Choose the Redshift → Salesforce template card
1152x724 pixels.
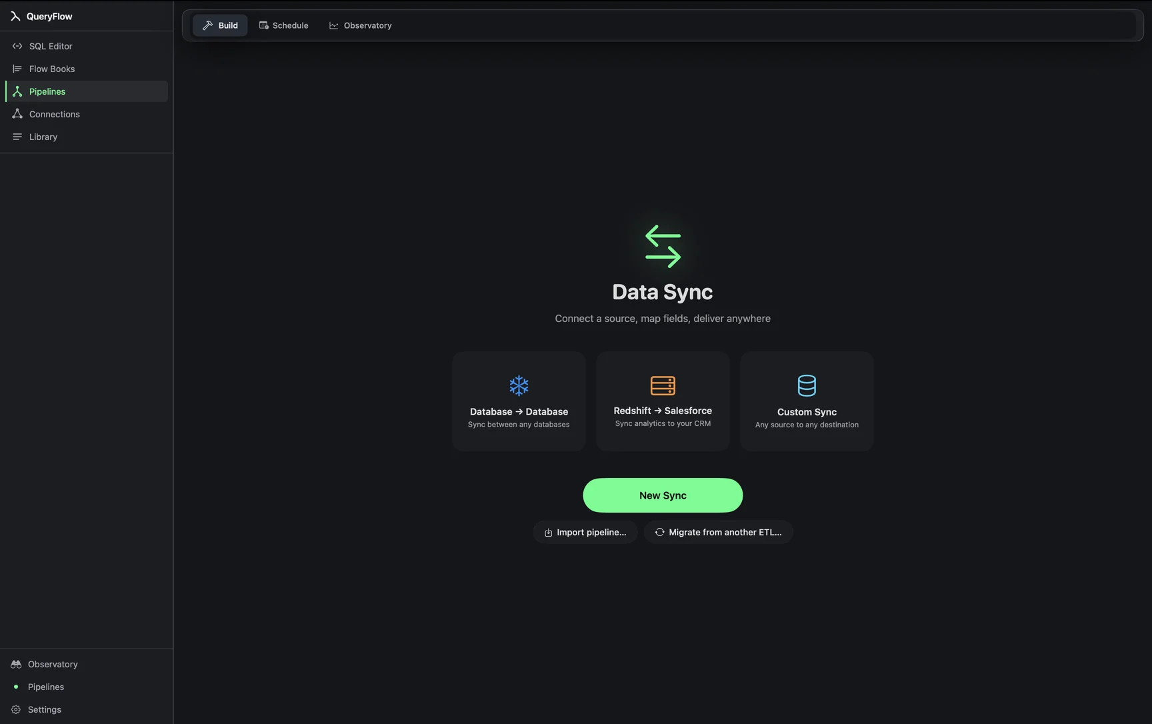pyautogui.click(x=663, y=401)
